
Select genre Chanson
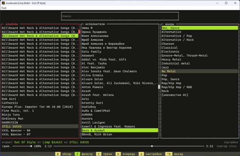pos(200,44)
